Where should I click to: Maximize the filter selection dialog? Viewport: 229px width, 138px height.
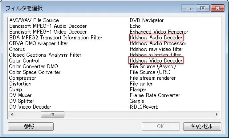pos(203,9)
